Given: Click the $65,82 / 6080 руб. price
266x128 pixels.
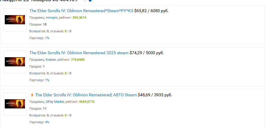Looking at the screenshot, I should (151, 11).
